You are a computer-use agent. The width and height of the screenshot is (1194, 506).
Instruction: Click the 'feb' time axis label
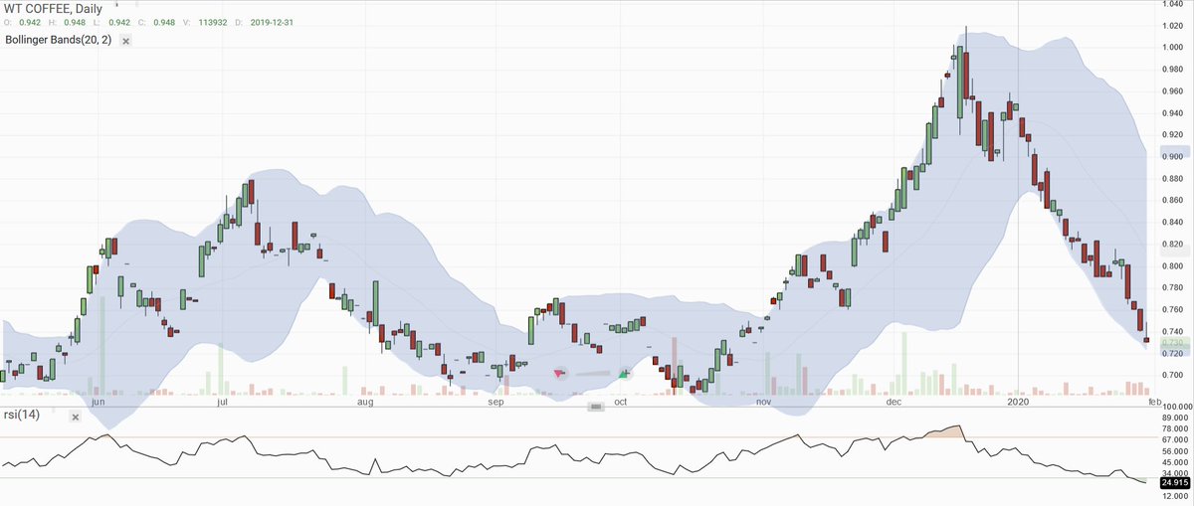1155,403
